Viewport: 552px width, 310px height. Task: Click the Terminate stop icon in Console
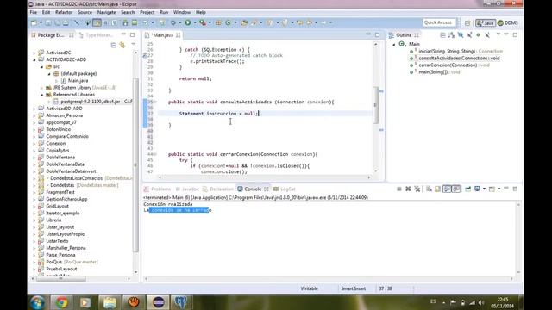(398, 189)
